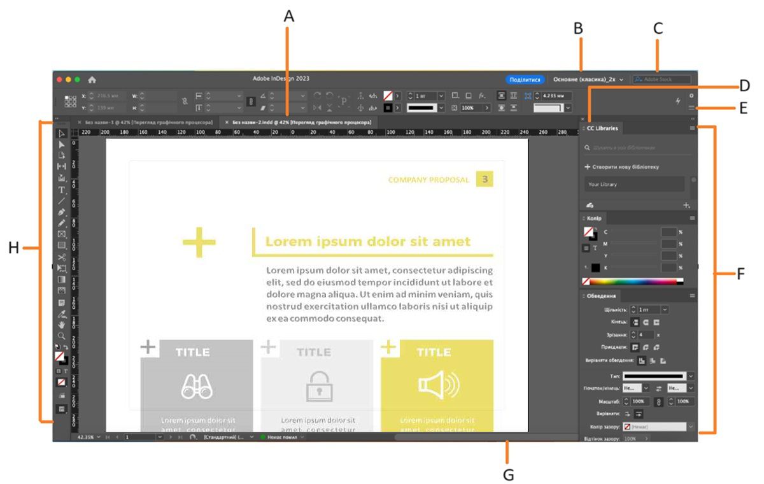The width and height of the screenshot is (764, 484).
Task: Align stroke to outside option
Action: [x=663, y=360]
